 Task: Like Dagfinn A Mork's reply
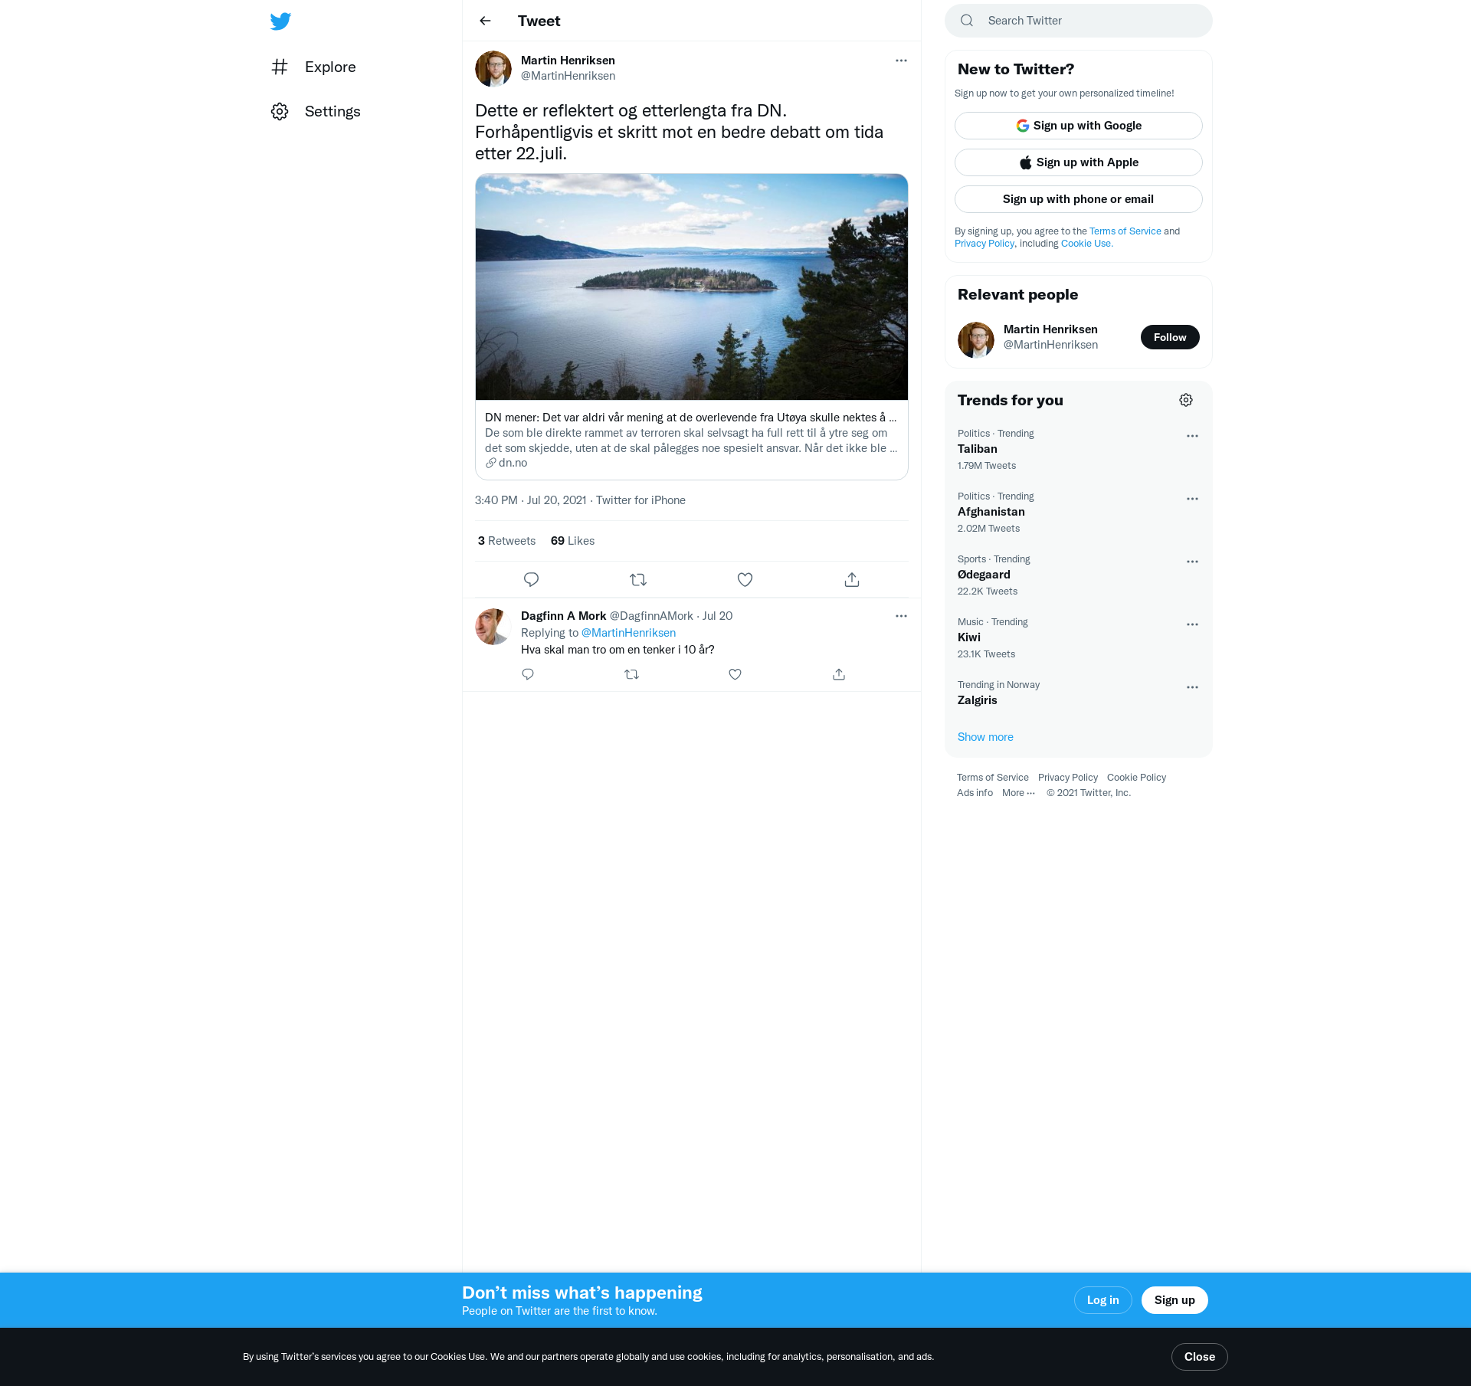point(735,674)
